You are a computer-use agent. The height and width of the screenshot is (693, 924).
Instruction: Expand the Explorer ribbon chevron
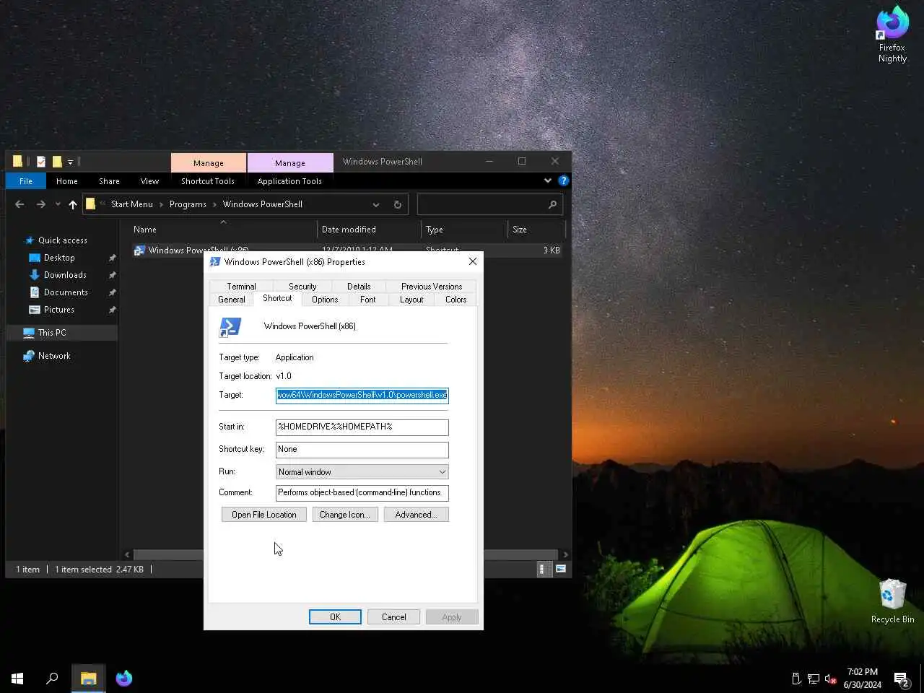(x=547, y=180)
